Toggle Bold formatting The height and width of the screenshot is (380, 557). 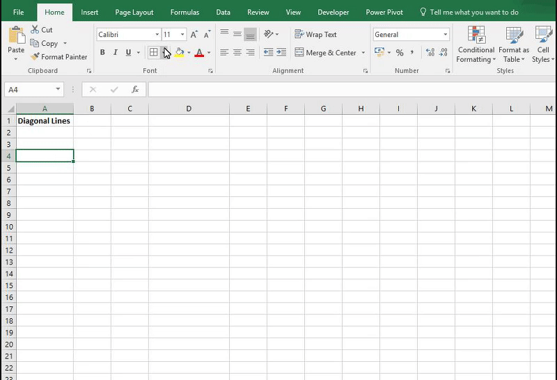pos(103,53)
